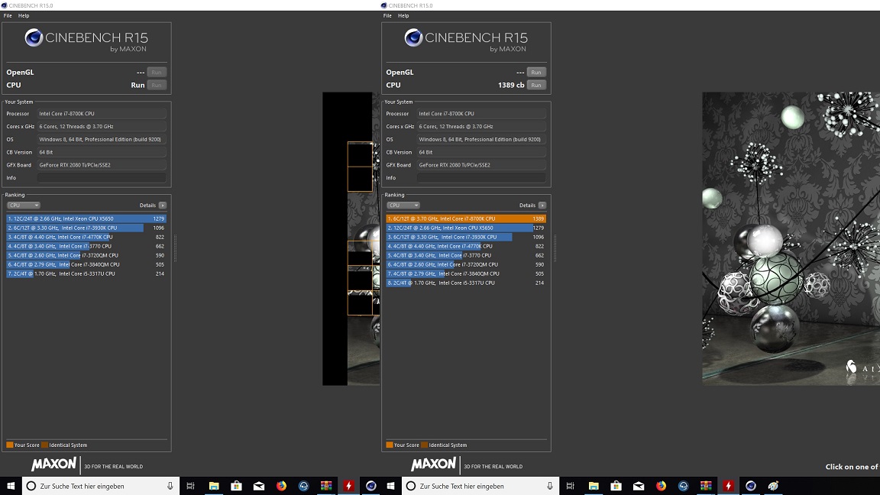
Task: Open File Explorer on right taskbar
Action: pos(594,486)
